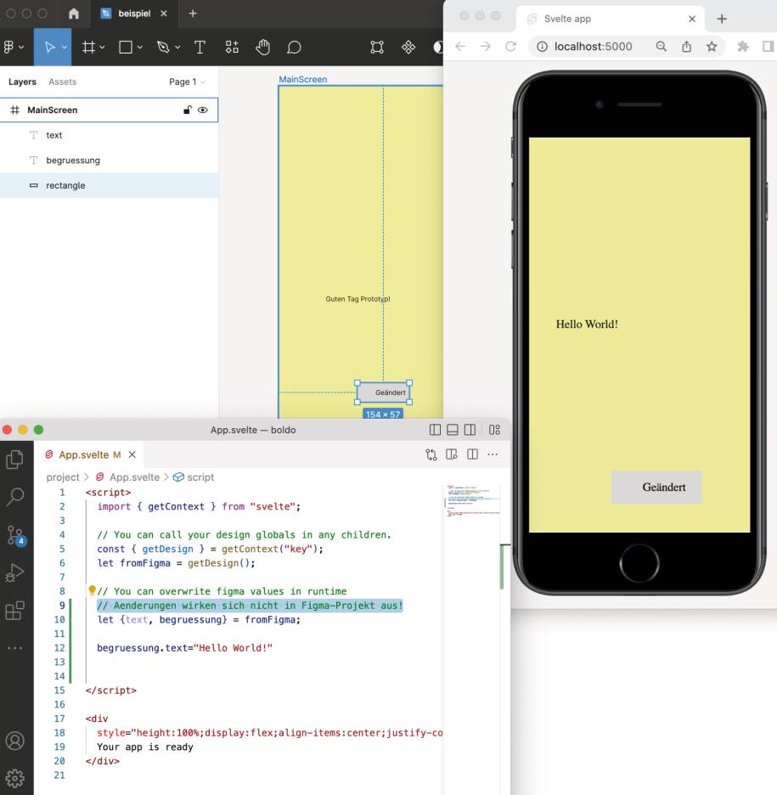Click Chrome back navigation button
Image resolution: width=777 pixels, height=795 pixels.
click(460, 47)
